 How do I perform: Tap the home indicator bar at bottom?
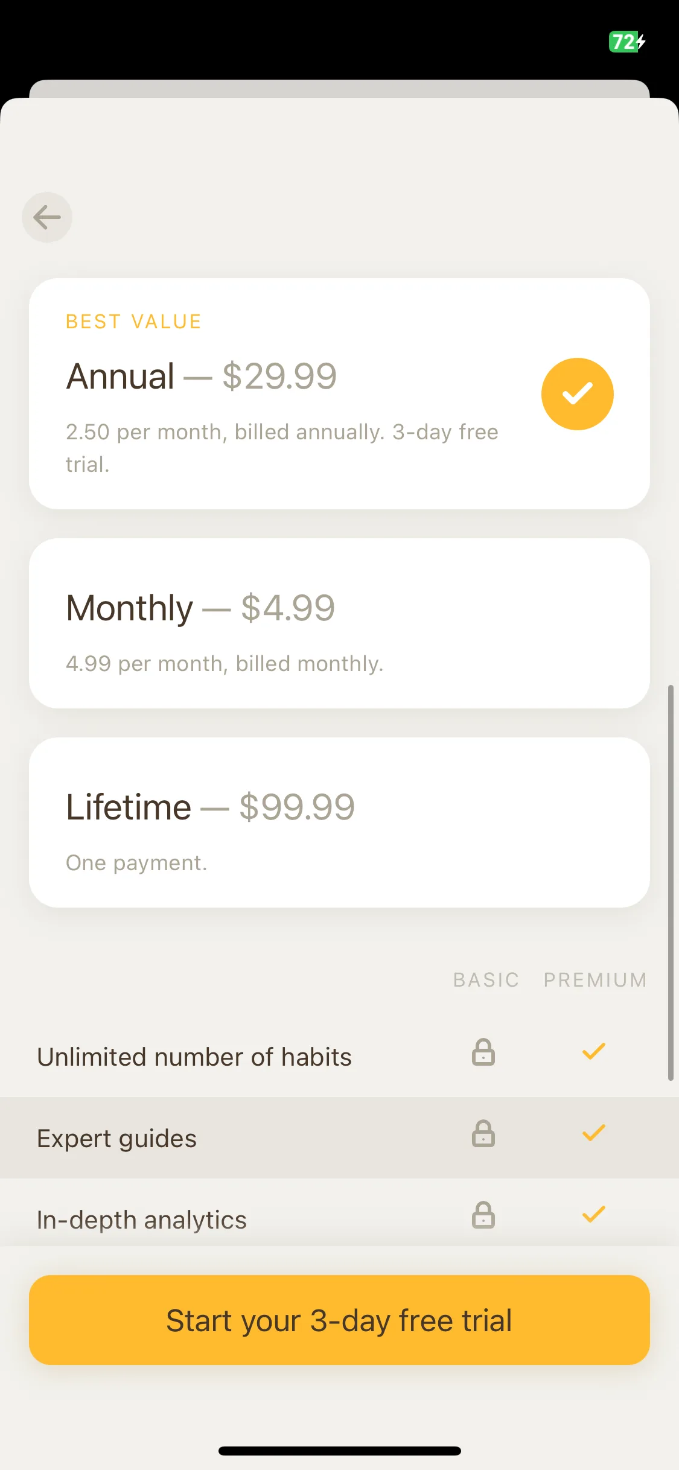[x=339, y=1451]
